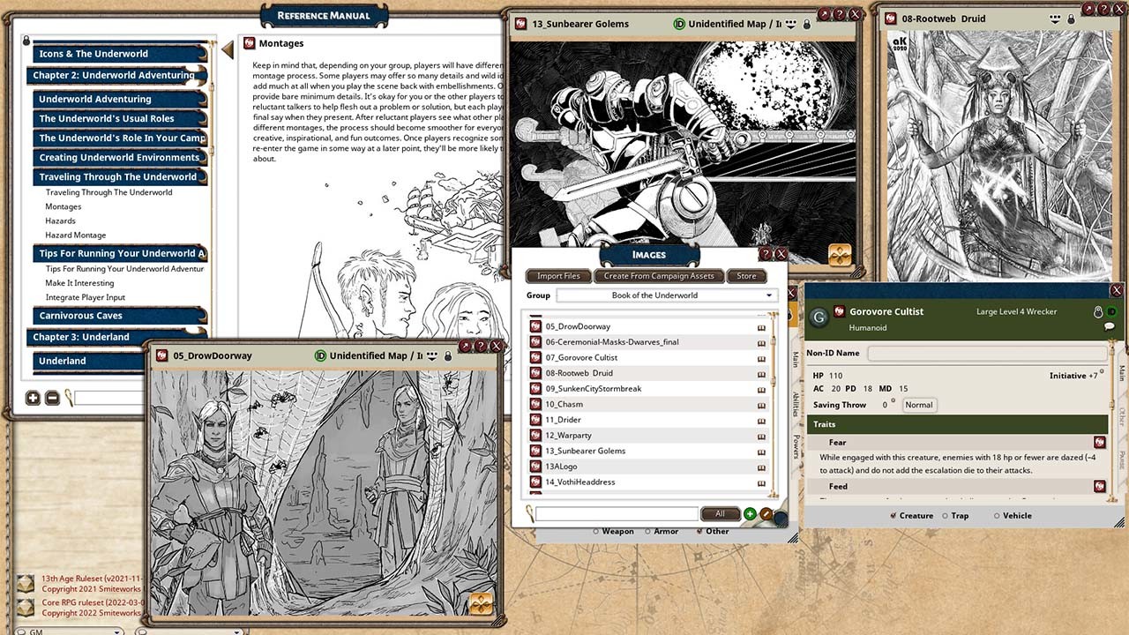Select the Trap radio button on the Gorovore Cultist sheet
The image size is (1129, 635).
click(946, 515)
